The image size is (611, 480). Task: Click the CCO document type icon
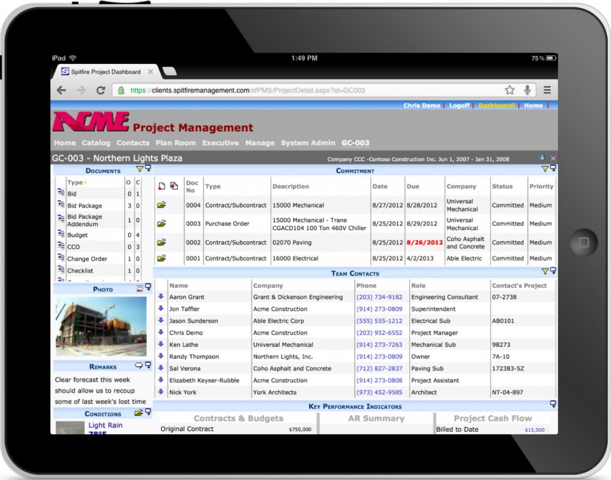(61, 245)
